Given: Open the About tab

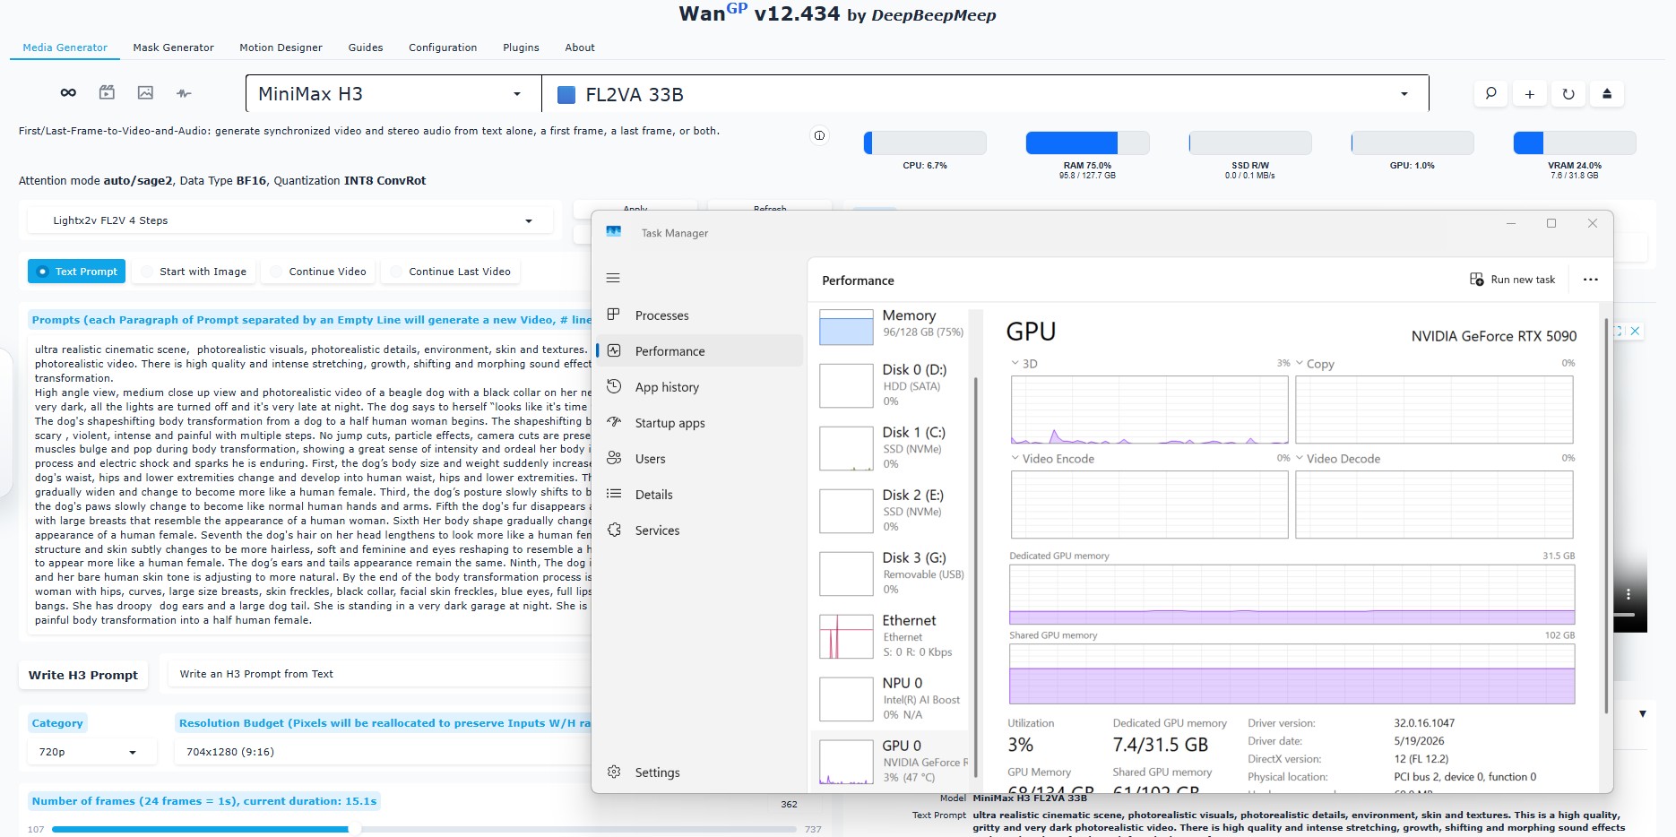Looking at the screenshot, I should point(579,47).
